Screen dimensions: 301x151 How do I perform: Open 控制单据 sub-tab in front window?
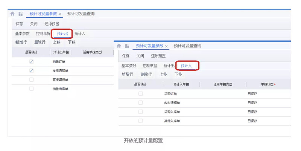pos(150,66)
